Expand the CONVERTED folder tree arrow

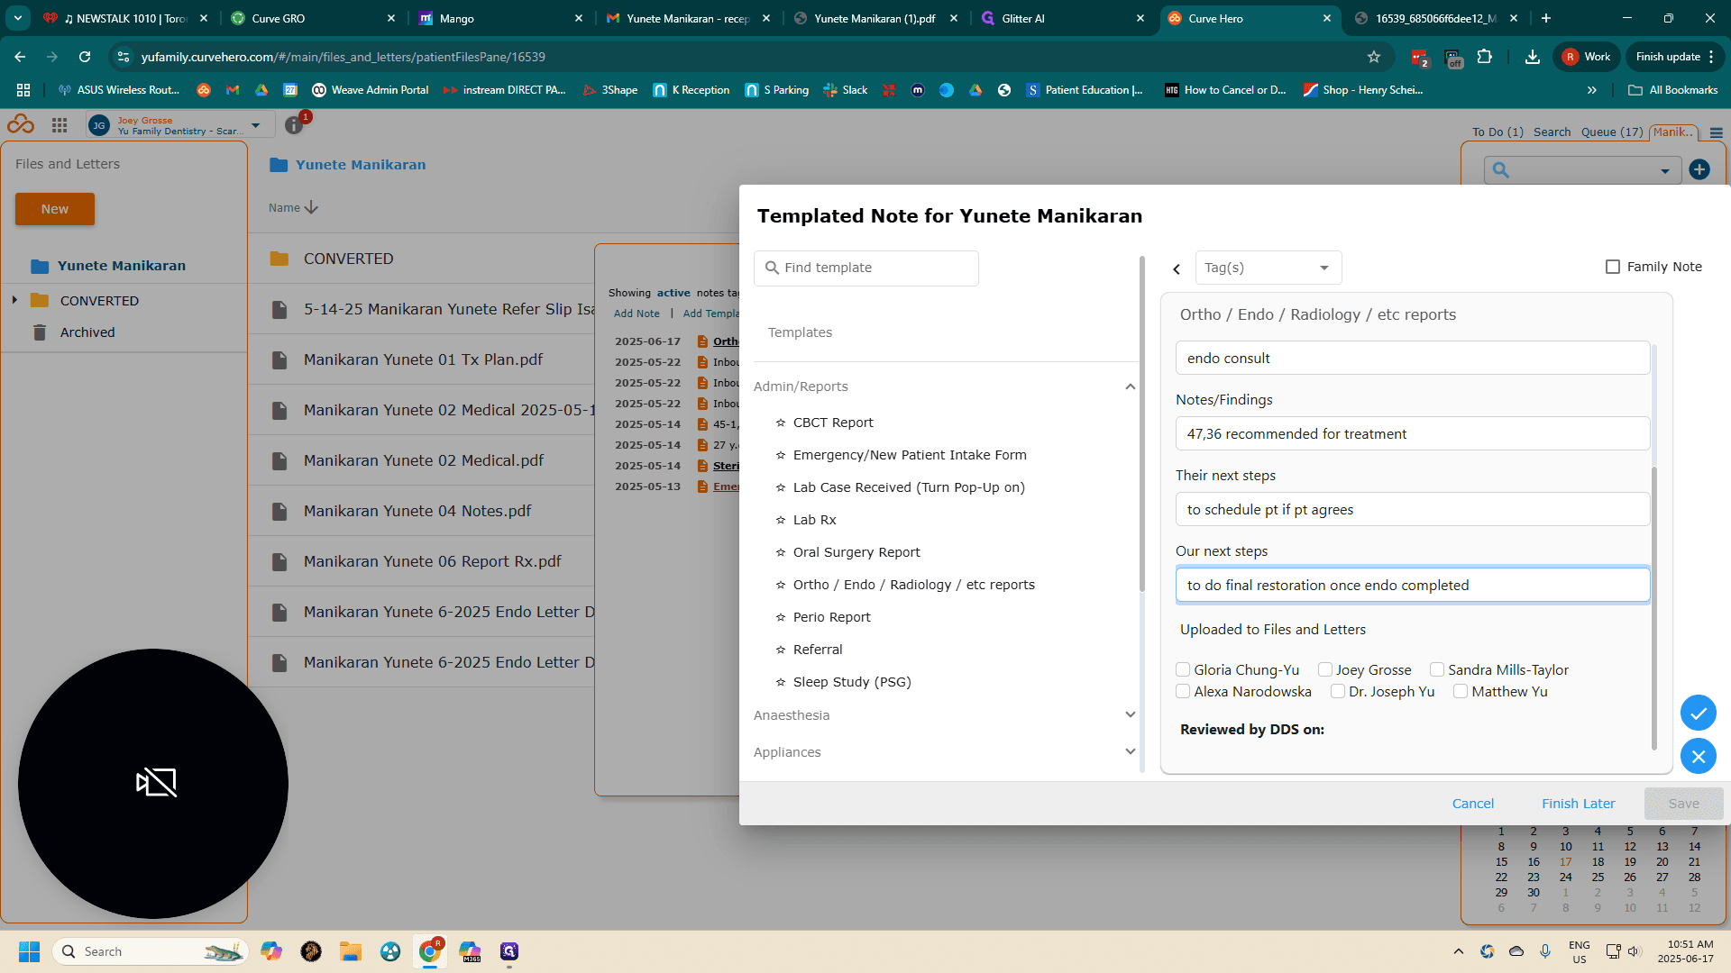click(14, 300)
